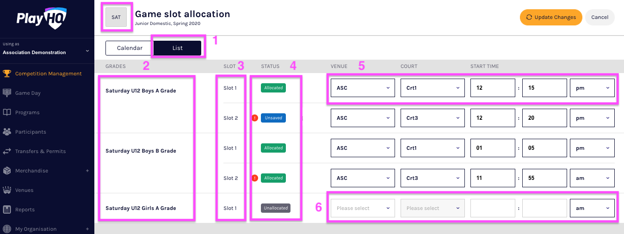Image resolution: width=624 pixels, height=234 pixels.
Task: Cancel the game slot allocation
Action: pyautogui.click(x=599, y=18)
